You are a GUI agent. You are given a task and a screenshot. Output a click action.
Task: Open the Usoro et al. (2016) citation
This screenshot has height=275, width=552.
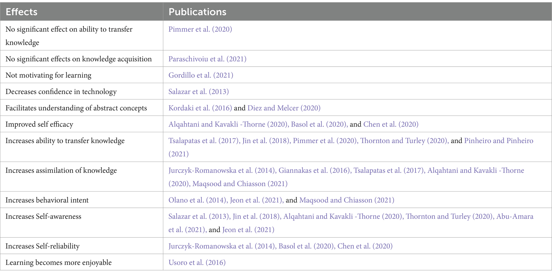[x=197, y=263]
